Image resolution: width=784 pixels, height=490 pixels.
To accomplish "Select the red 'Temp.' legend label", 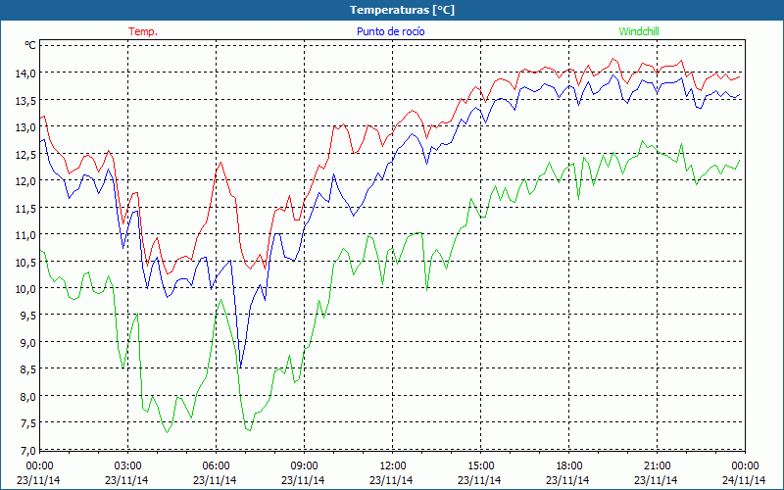I will 143,31.
